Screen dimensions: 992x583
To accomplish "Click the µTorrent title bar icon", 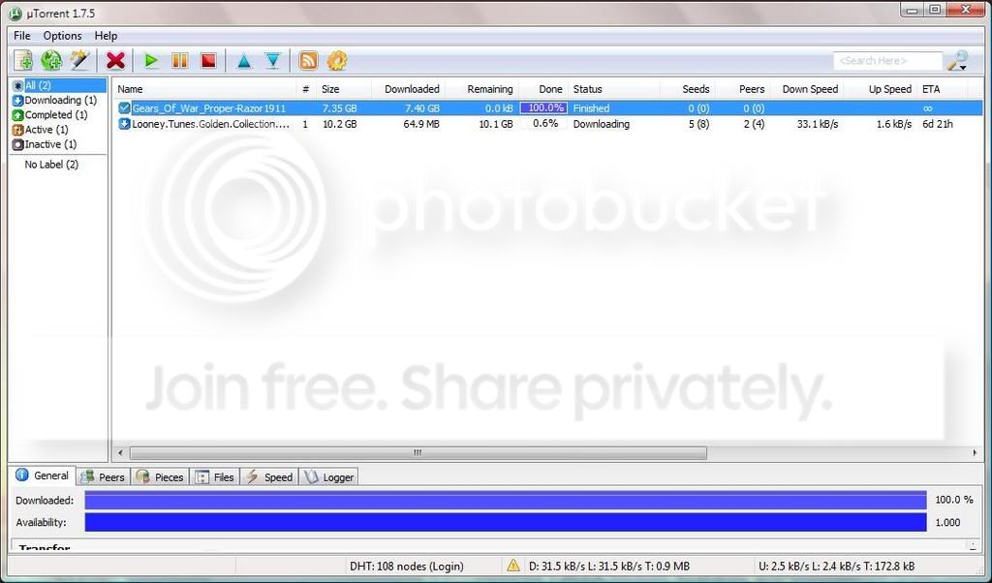I will [x=16, y=14].
